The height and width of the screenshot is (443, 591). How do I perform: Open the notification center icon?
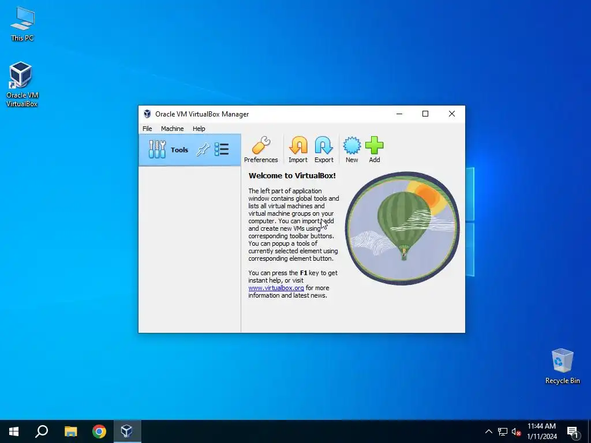click(x=573, y=432)
